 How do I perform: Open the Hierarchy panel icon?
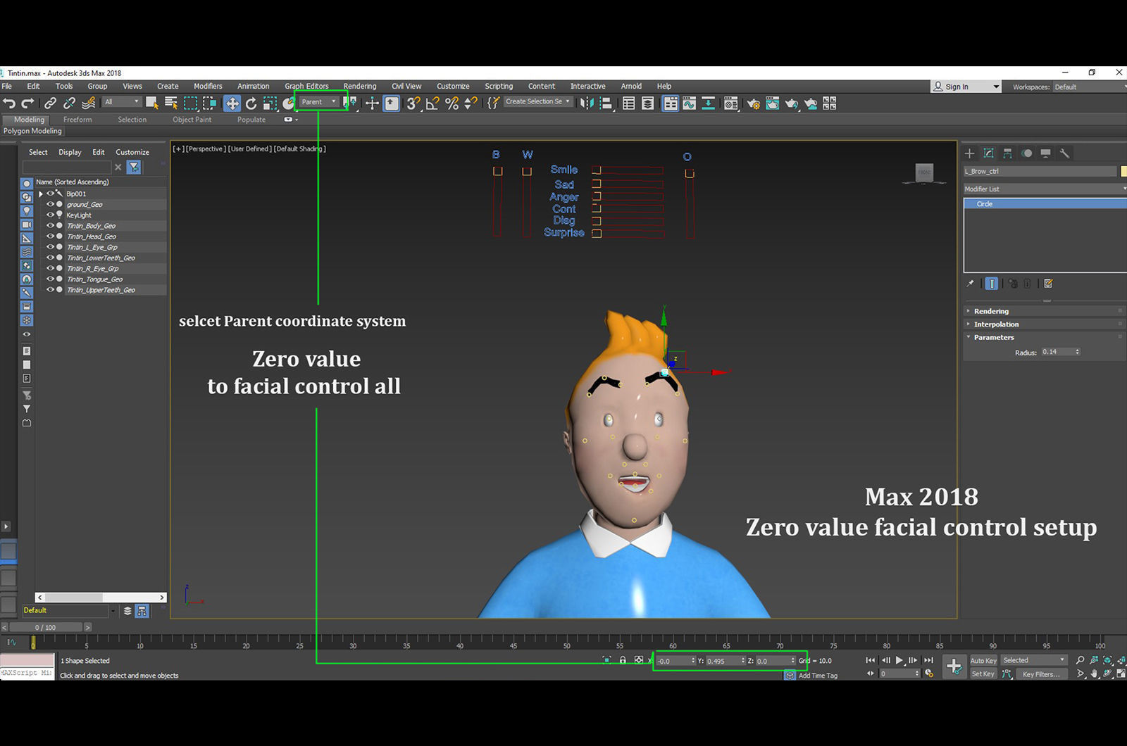tap(1008, 153)
